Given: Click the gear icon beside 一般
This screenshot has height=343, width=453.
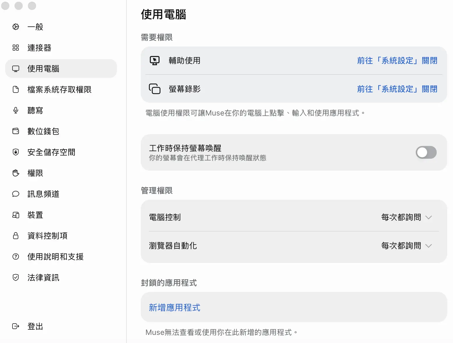Looking at the screenshot, I should click(16, 27).
